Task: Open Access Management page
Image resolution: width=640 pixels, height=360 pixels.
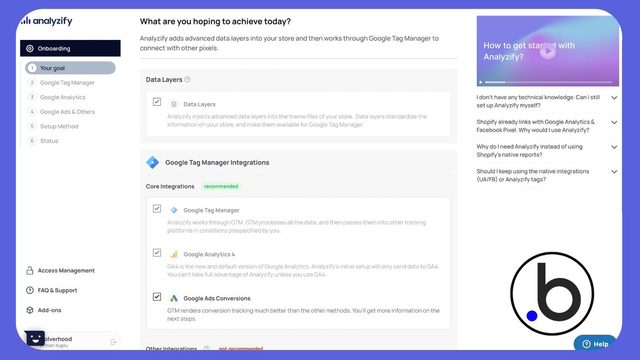Action: pyautogui.click(x=60, y=270)
